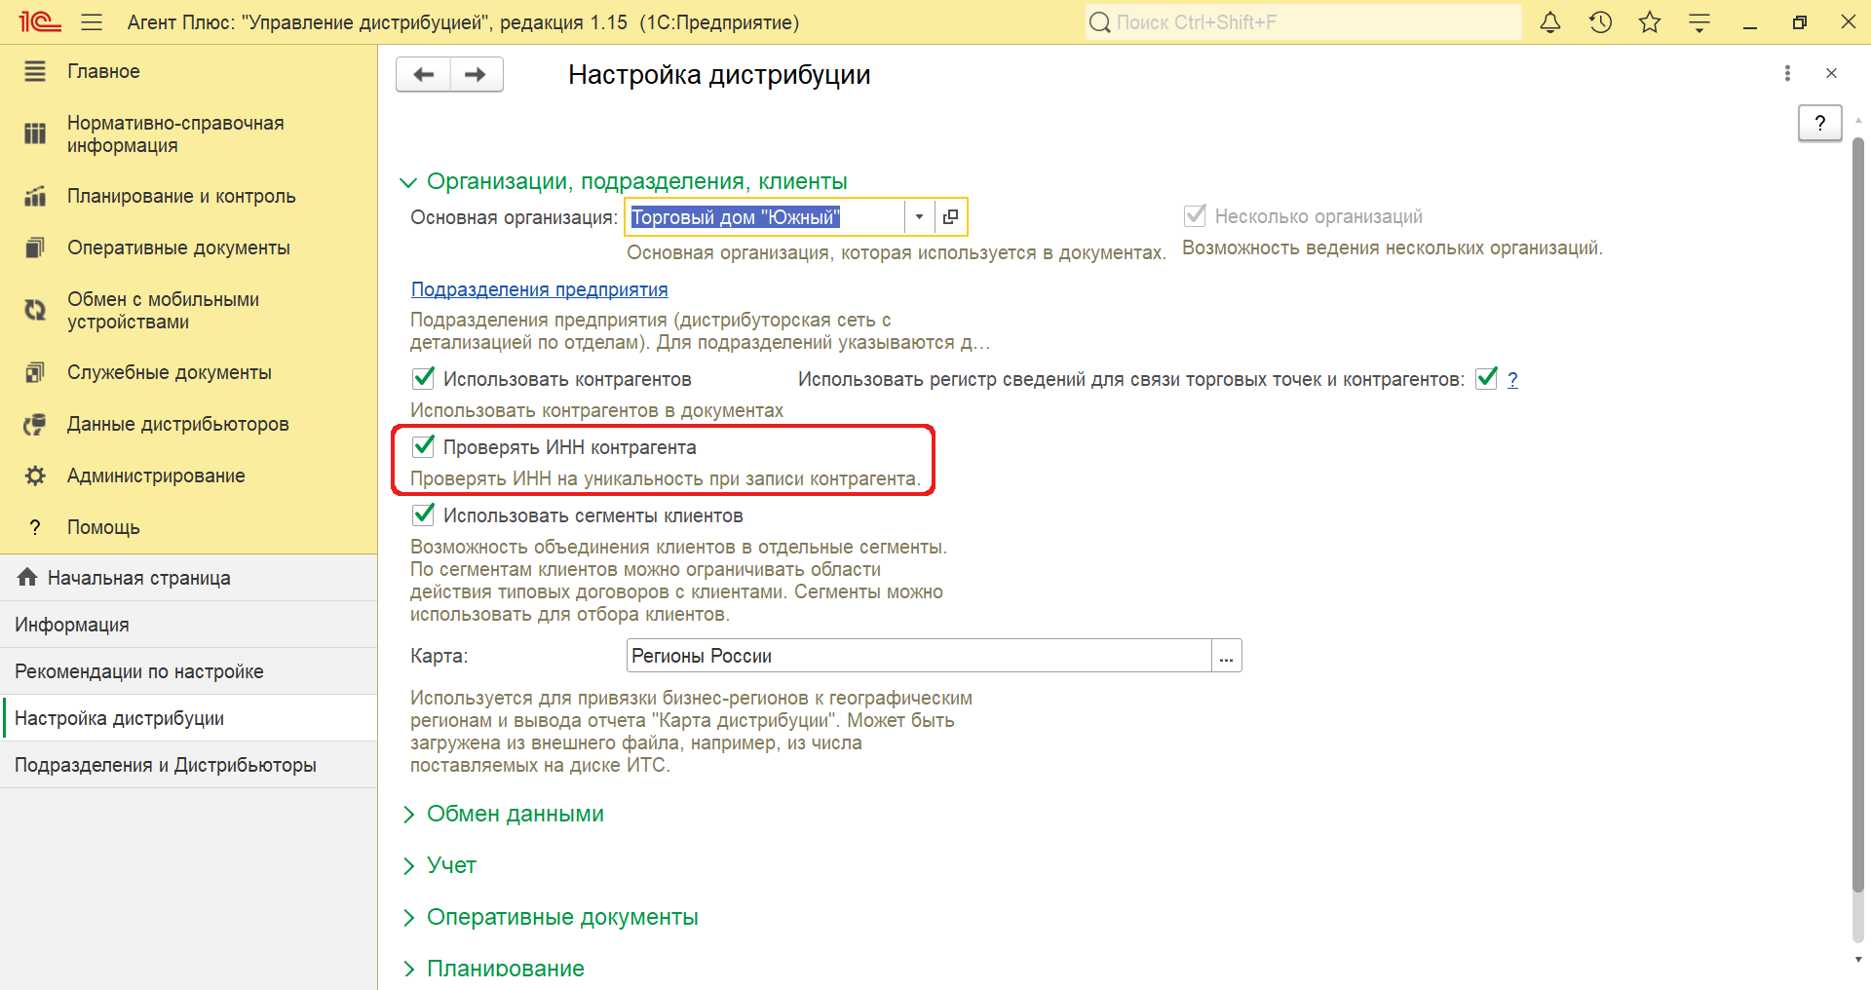Open Данные дистрибьюторов section icon
This screenshot has height=990, width=1871.
35,424
